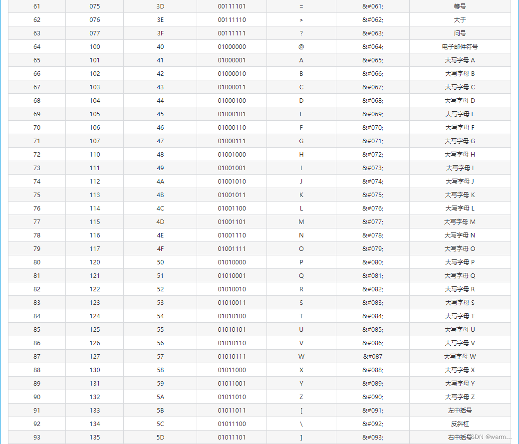
Task: Click the entity &#093;
Action: tap(373, 438)
